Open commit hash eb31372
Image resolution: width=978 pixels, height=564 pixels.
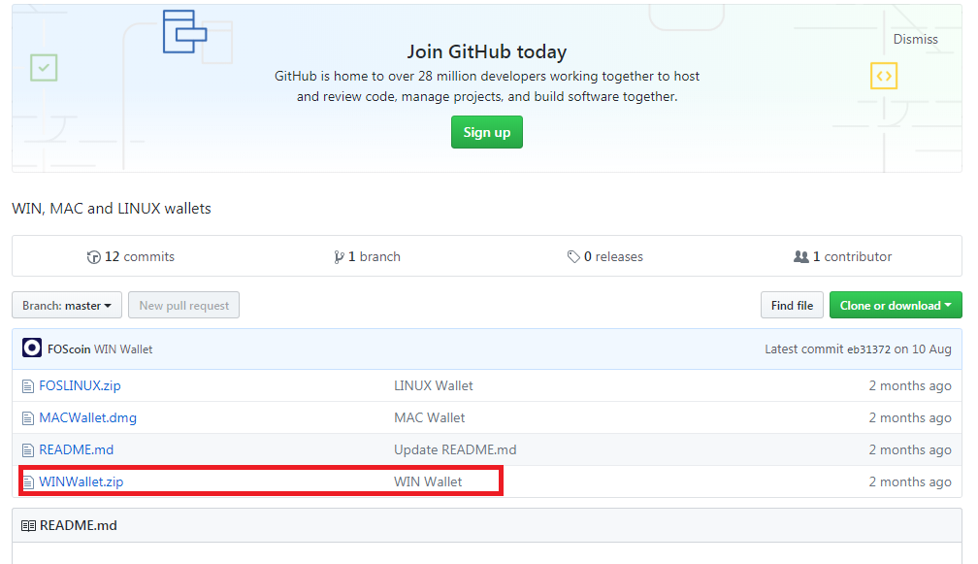[868, 349]
